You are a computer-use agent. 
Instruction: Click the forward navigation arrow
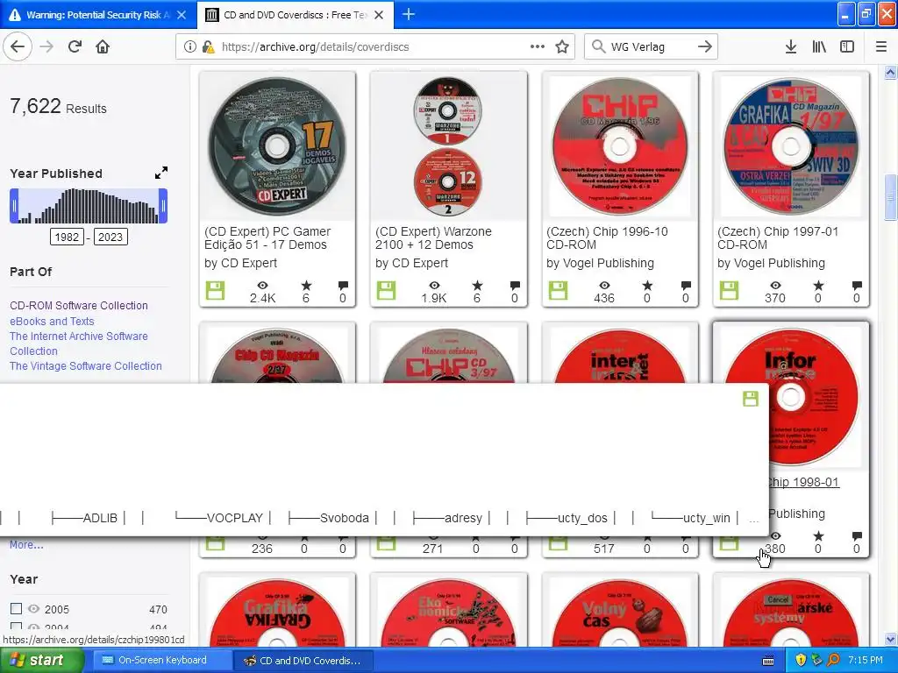tap(46, 46)
